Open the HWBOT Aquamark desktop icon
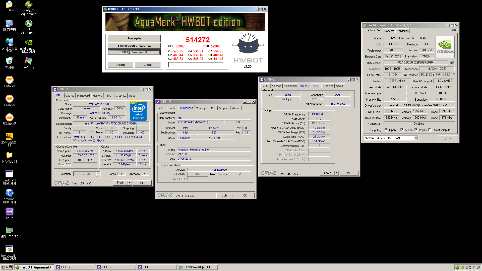The height and width of the screenshot is (271, 482). (29, 8)
